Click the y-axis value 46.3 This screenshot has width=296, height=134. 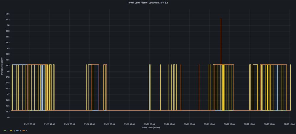[7, 112]
